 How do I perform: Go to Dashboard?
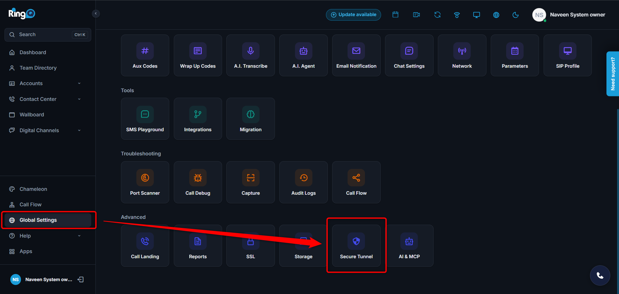(x=48, y=53)
